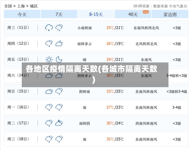This screenshot has height=150, width=191.
Task: Click temperature 25℃/21℃
Action: click(115, 28)
